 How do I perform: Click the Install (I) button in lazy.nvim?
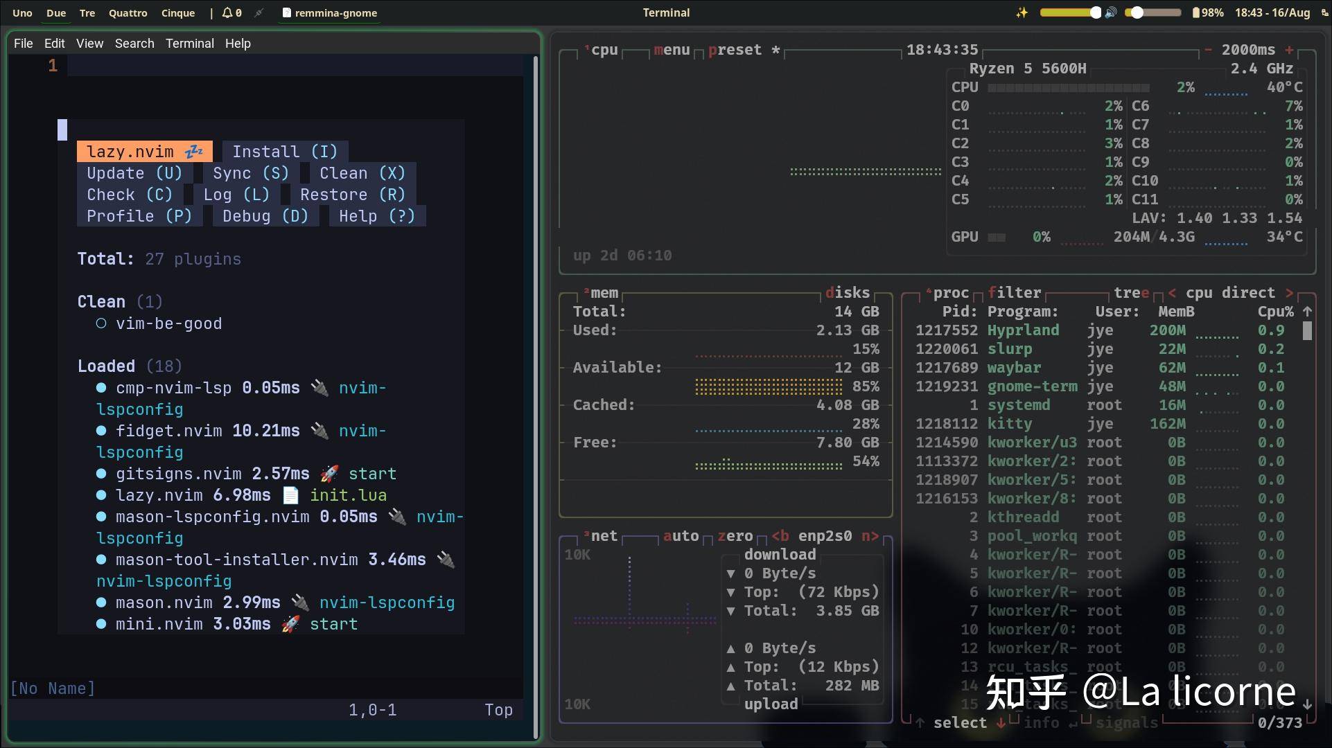click(x=285, y=151)
